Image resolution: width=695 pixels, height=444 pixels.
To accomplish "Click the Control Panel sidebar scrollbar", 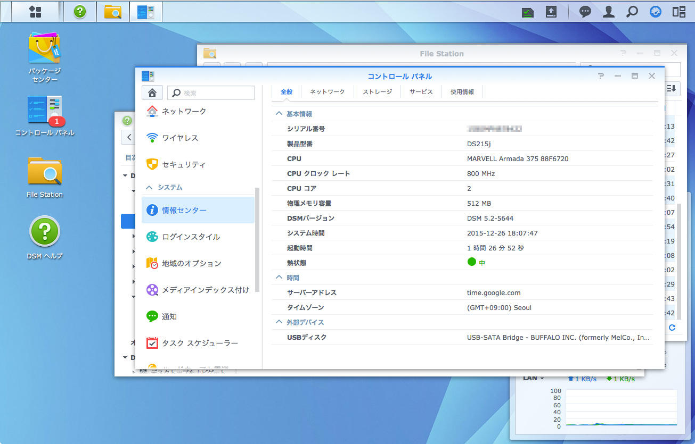I will tap(257, 239).
